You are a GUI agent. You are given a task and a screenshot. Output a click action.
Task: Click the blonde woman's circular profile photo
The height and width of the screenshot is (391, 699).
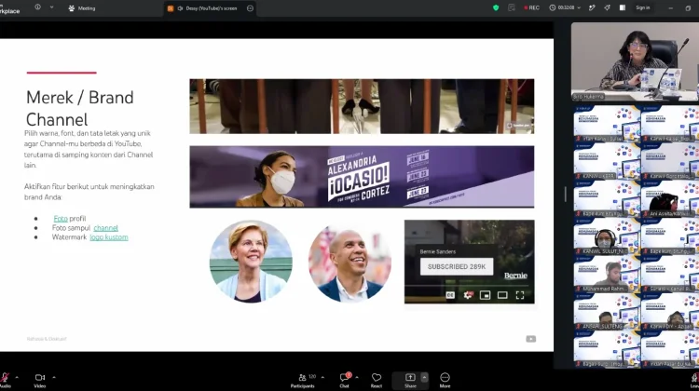click(x=251, y=262)
